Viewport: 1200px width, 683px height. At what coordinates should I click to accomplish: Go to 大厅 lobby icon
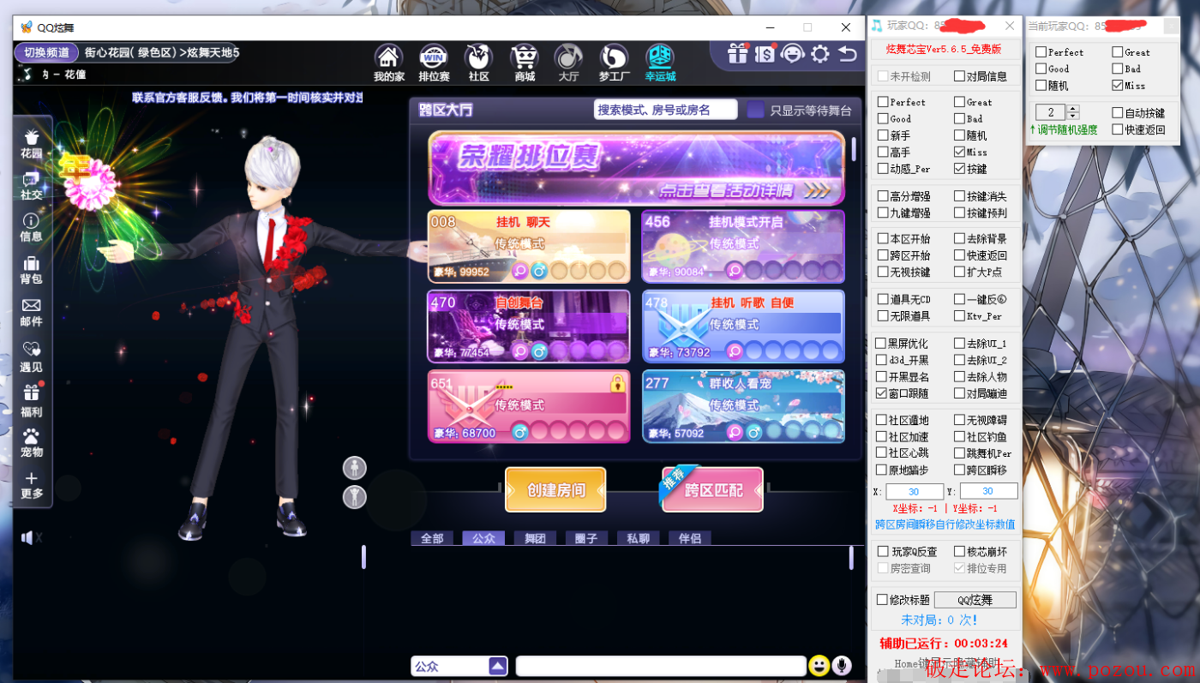[568, 63]
